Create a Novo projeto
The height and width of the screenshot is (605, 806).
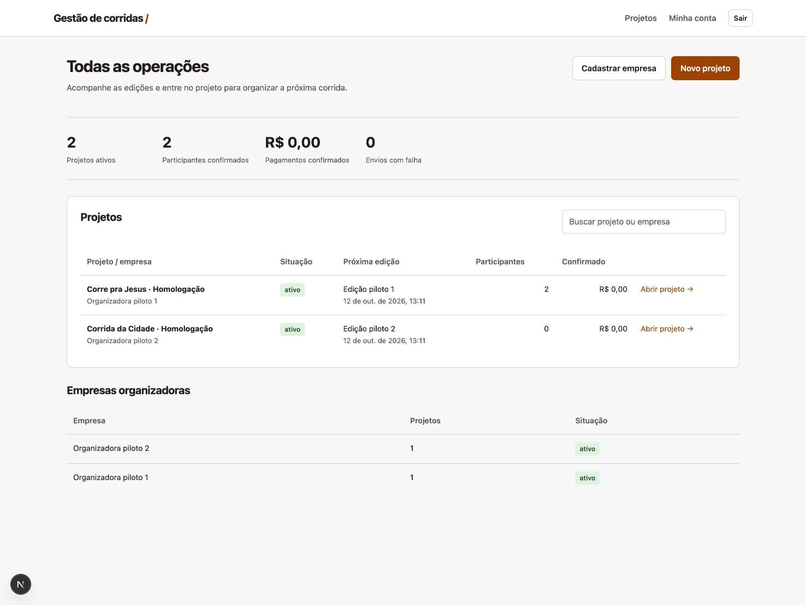tap(705, 68)
